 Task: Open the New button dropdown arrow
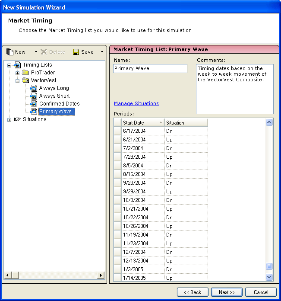(36, 52)
